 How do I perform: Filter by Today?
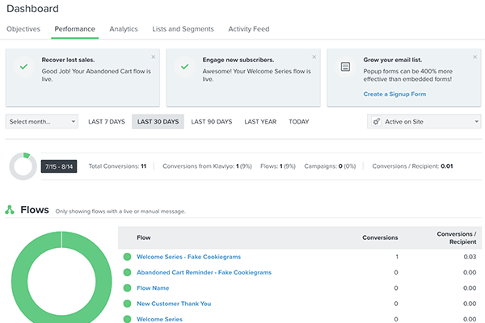pos(298,122)
